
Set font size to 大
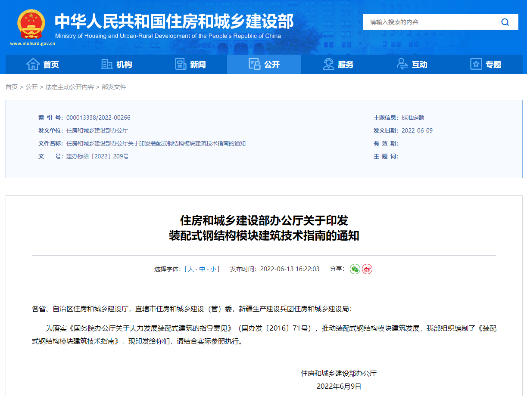point(190,269)
